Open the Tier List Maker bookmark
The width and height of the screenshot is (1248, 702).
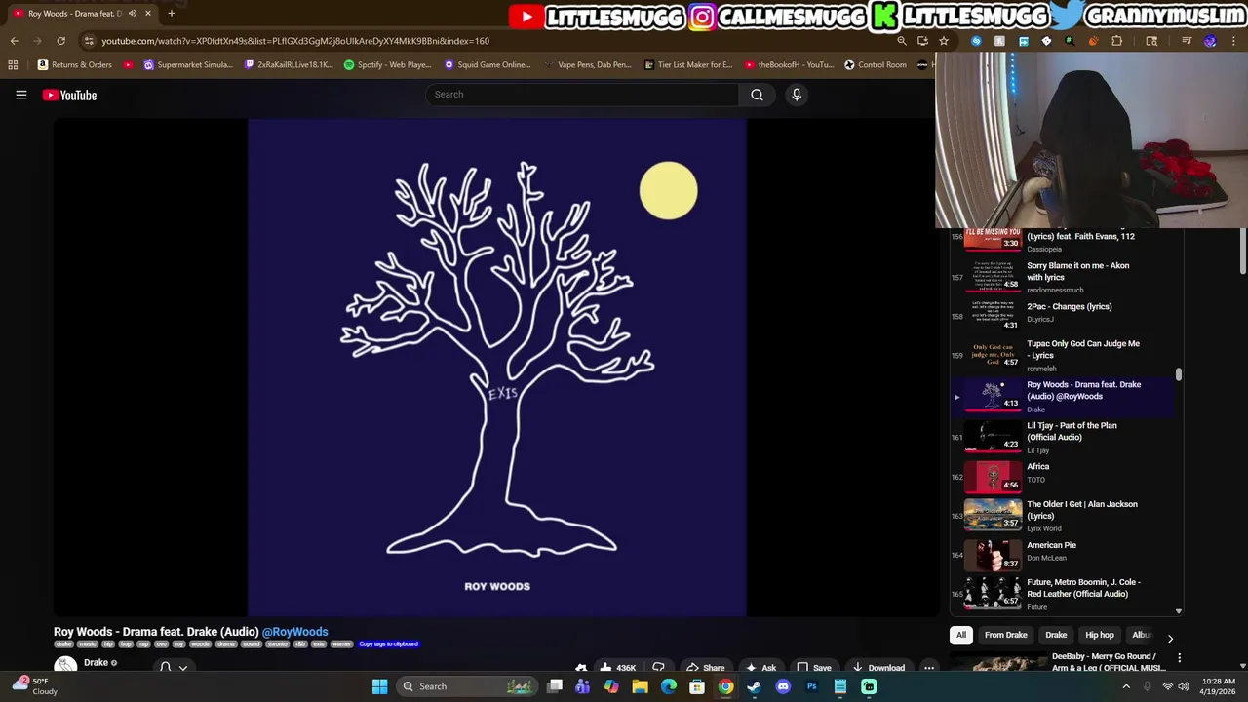pyautogui.click(x=687, y=64)
